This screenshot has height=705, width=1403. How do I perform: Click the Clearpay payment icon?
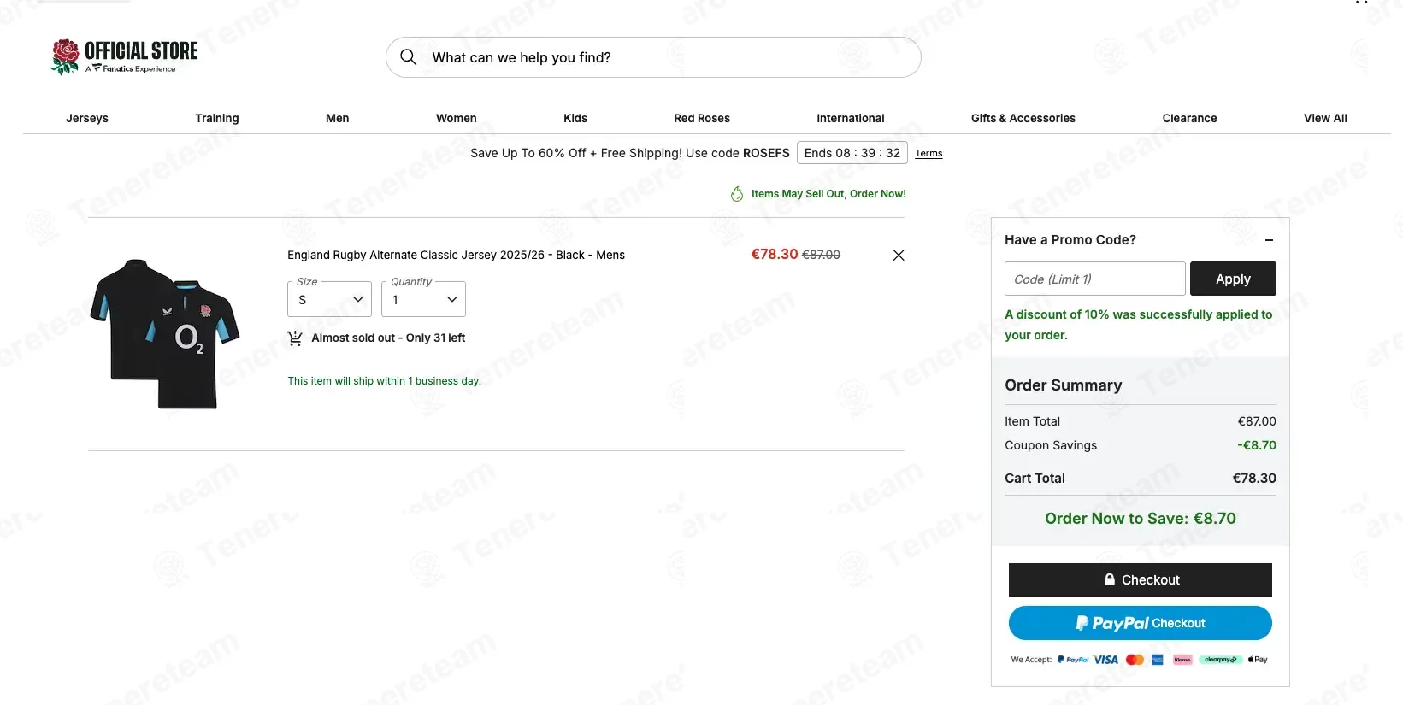coord(1221,660)
